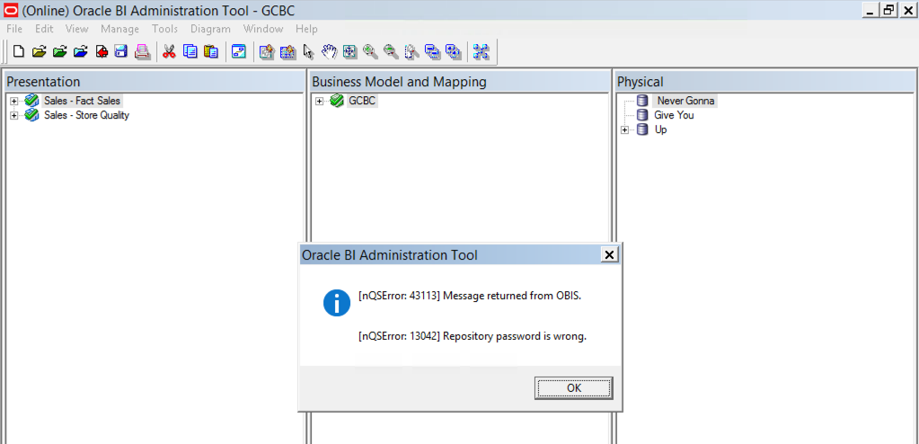This screenshot has height=444, width=919.
Task: Open the File menu
Action: pos(14,29)
